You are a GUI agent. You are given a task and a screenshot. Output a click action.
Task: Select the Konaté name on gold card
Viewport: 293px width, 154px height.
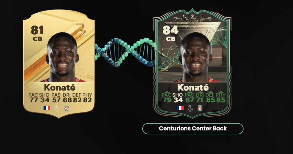(x=60, y=87)
